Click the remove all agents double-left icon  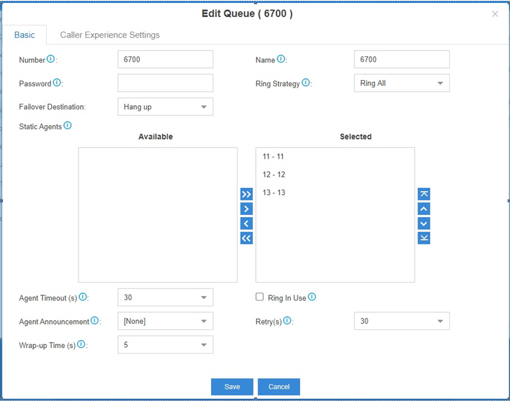[247, 238]
